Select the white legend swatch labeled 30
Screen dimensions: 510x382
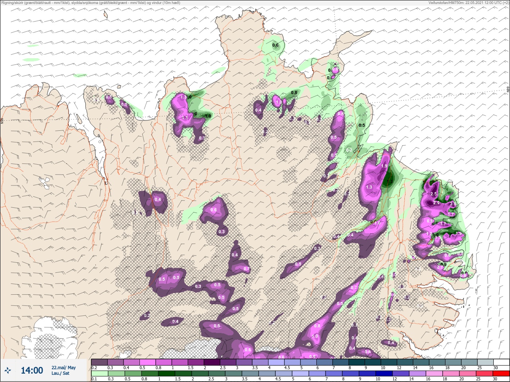point(501,362)
